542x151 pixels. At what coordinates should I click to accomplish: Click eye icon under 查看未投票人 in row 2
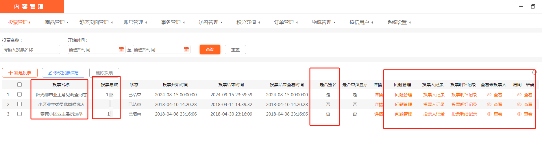pos(489,105)
